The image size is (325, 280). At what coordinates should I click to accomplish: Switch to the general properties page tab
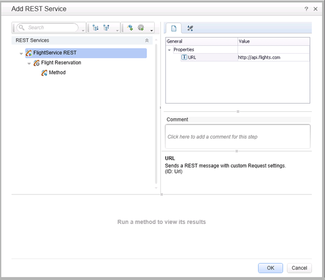pyautogui.click(x=174, y=28)
